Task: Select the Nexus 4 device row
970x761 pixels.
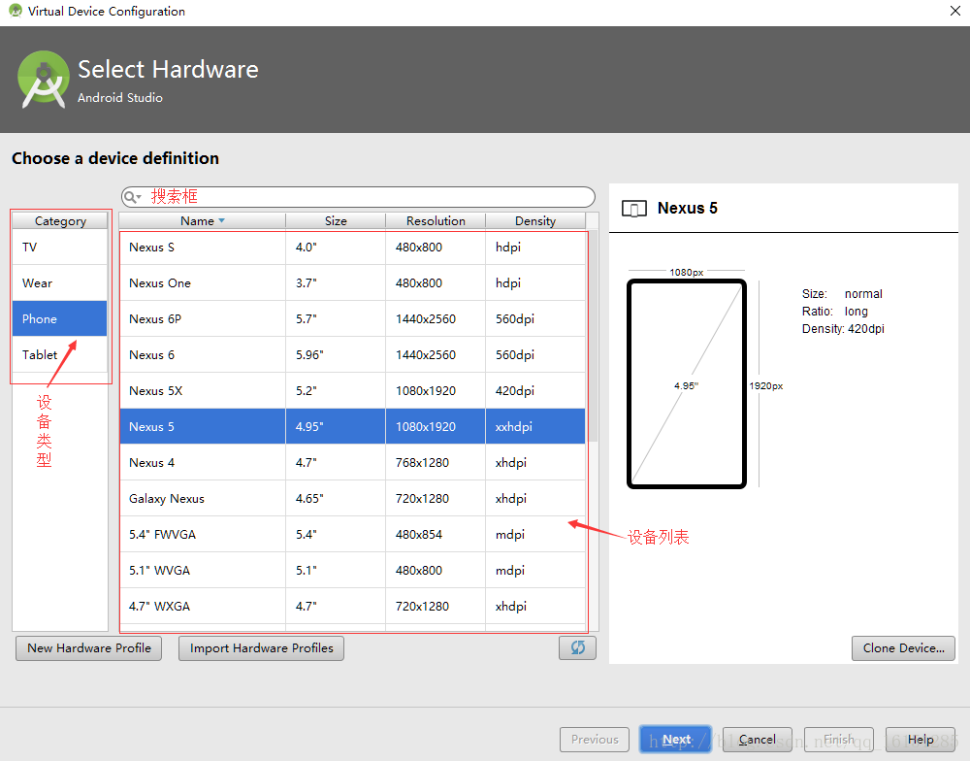Action: [x=353, y=463]
